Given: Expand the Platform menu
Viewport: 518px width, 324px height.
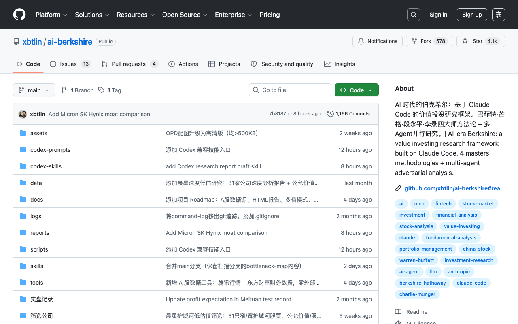Looking at the screenshot, I should pyautogui.click(x=51, y=15).
